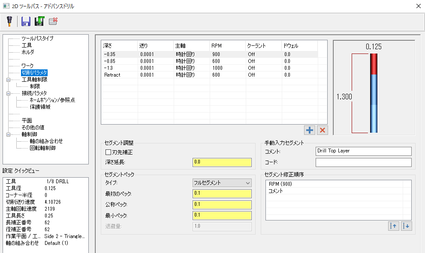Open the タイプ dropdown showing フルセグメント
This screenshot has height=253, width=425.
click(222, 183)
